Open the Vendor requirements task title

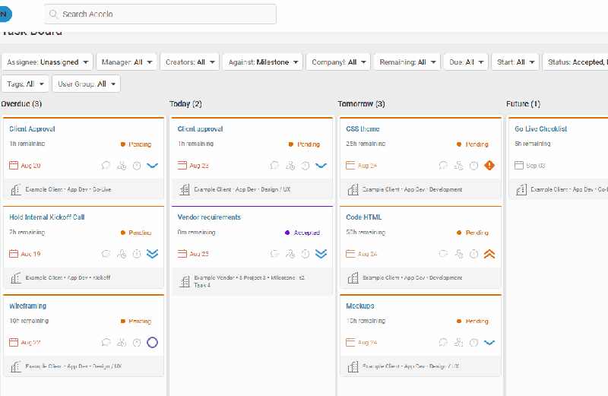coord(209,217)
